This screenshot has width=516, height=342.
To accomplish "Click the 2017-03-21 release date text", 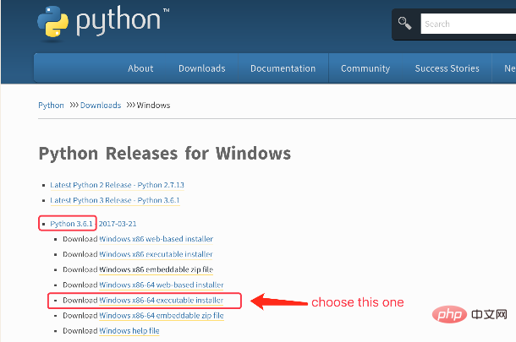I will 118,224.
